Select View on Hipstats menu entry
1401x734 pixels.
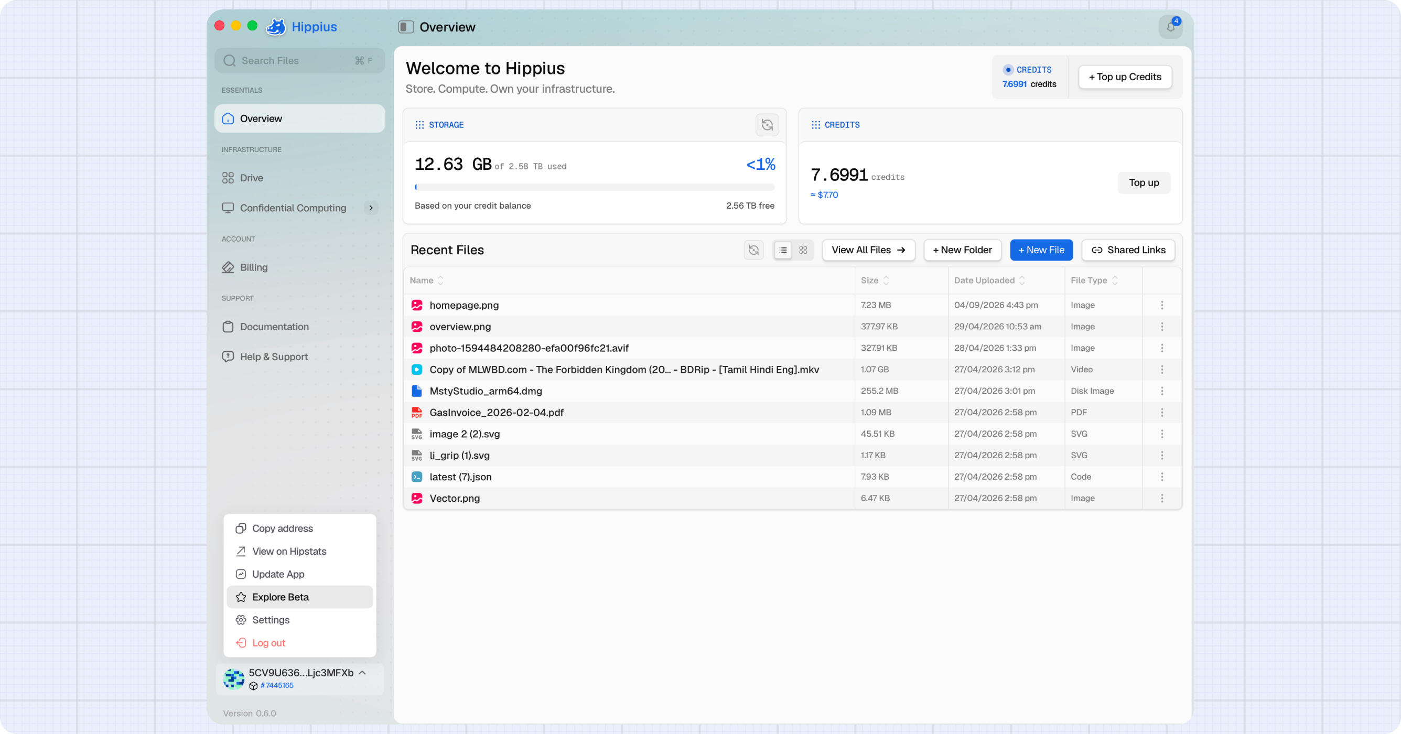300,552
